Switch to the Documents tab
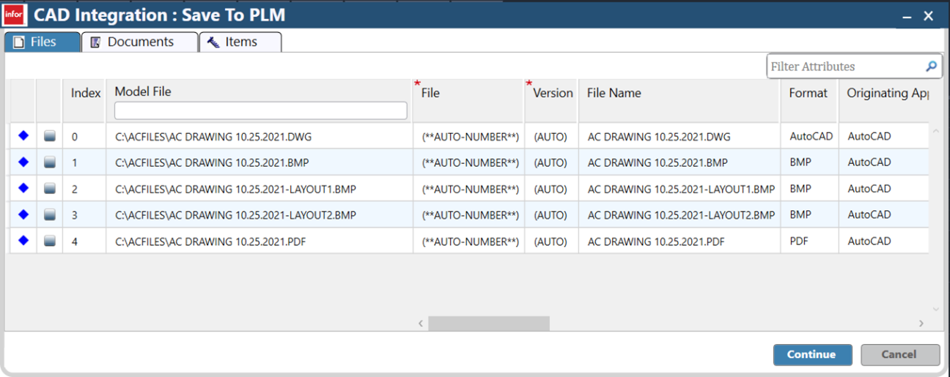This screenshot has height=377, width=950. tap(139, 42)
